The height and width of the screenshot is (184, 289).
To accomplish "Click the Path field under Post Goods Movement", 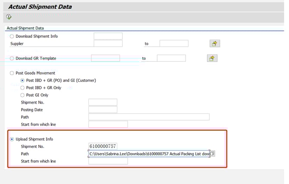I will [148, 117].
